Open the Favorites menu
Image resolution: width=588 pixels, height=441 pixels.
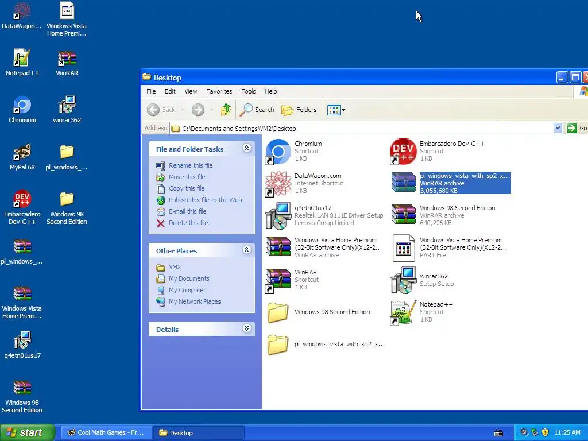coord(219,91)
